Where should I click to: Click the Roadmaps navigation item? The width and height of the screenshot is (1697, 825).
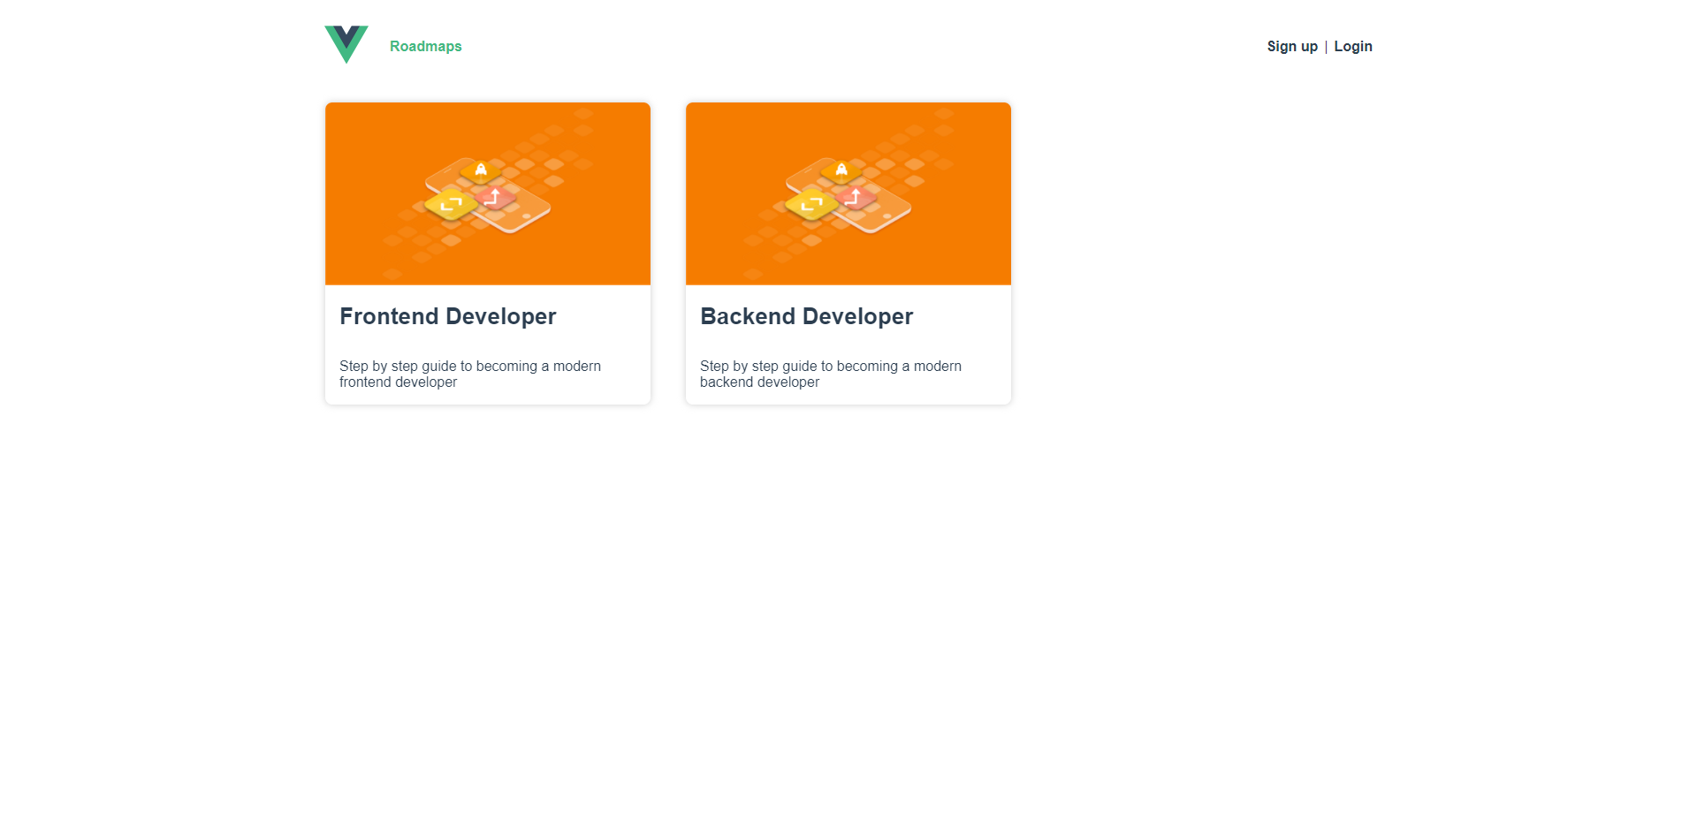pyautogui.click(x=425, y=46)
